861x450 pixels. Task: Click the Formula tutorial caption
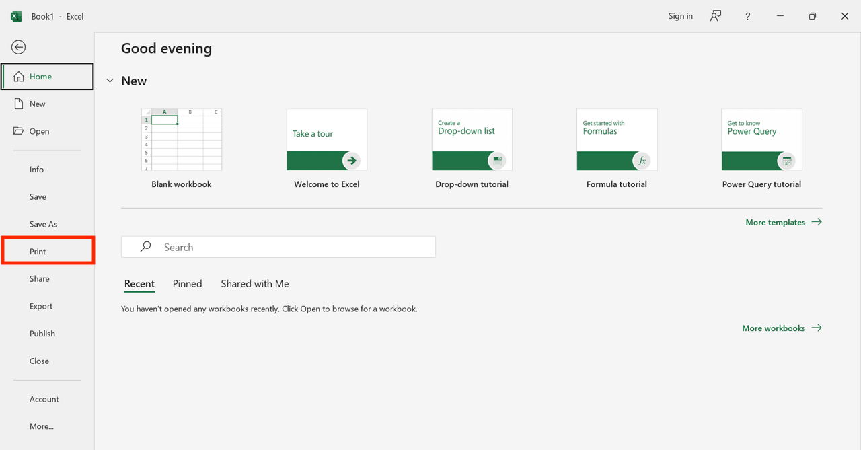(x=617, y=184)
